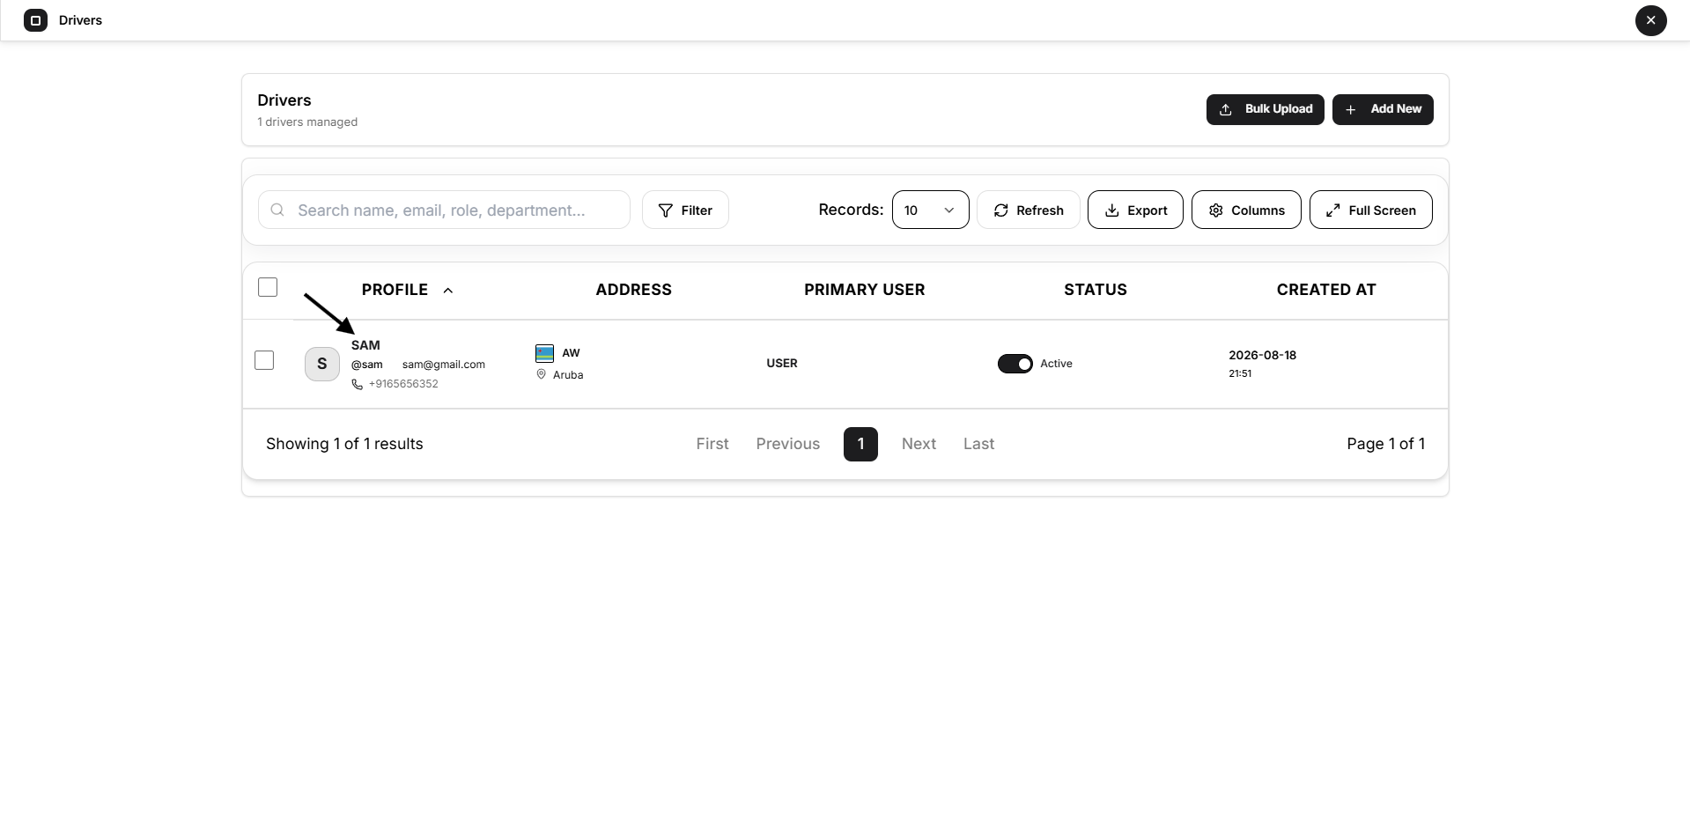
Task: Click the location pin icon by Aruba
Action: (x=541, y=374)
